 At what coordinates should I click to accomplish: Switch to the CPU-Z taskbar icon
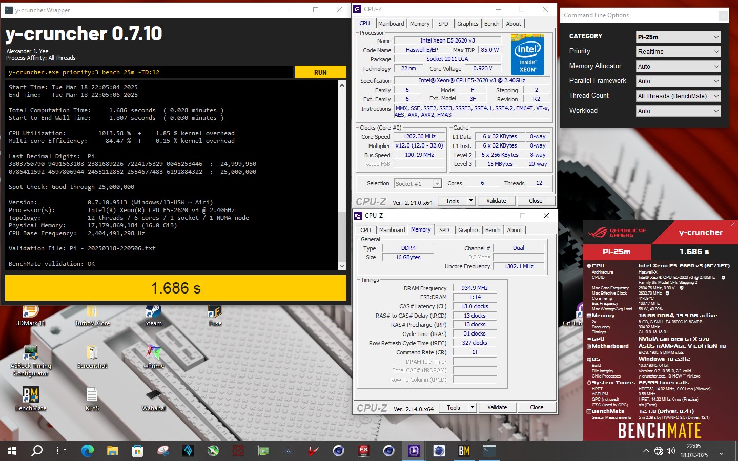(414, 451)
